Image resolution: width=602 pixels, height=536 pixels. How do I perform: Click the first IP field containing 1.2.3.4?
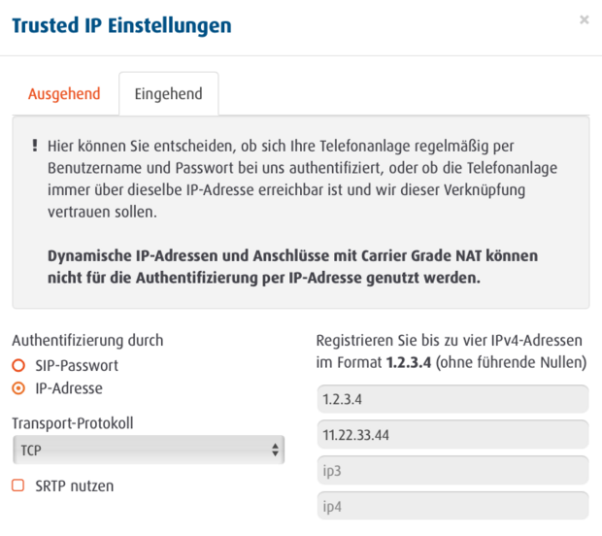[452, 399]
